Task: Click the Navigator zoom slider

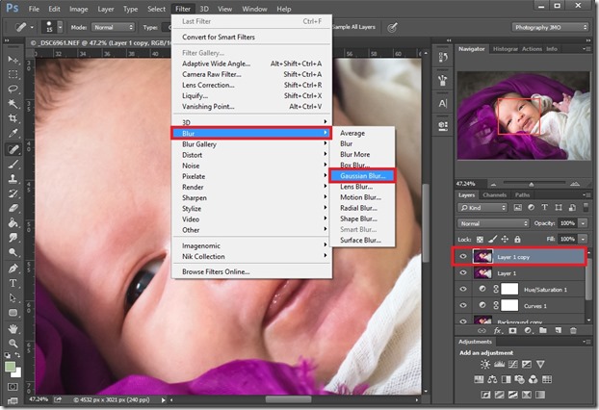Action: [534, 184]
